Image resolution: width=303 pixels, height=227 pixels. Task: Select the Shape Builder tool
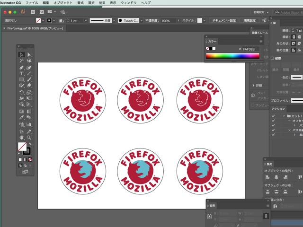click(21, 105)
